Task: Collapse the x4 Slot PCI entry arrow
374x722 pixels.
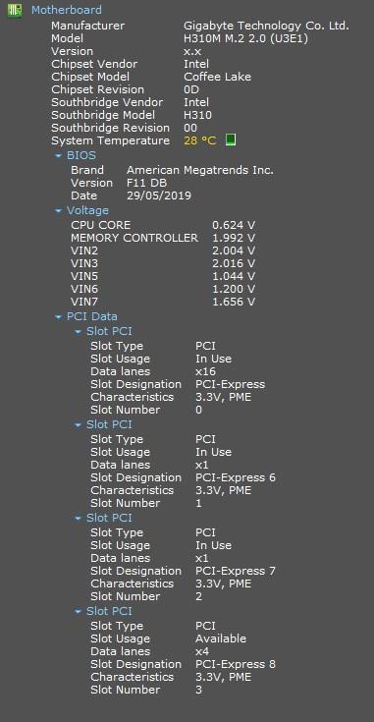Action: [x=78, y=611]
